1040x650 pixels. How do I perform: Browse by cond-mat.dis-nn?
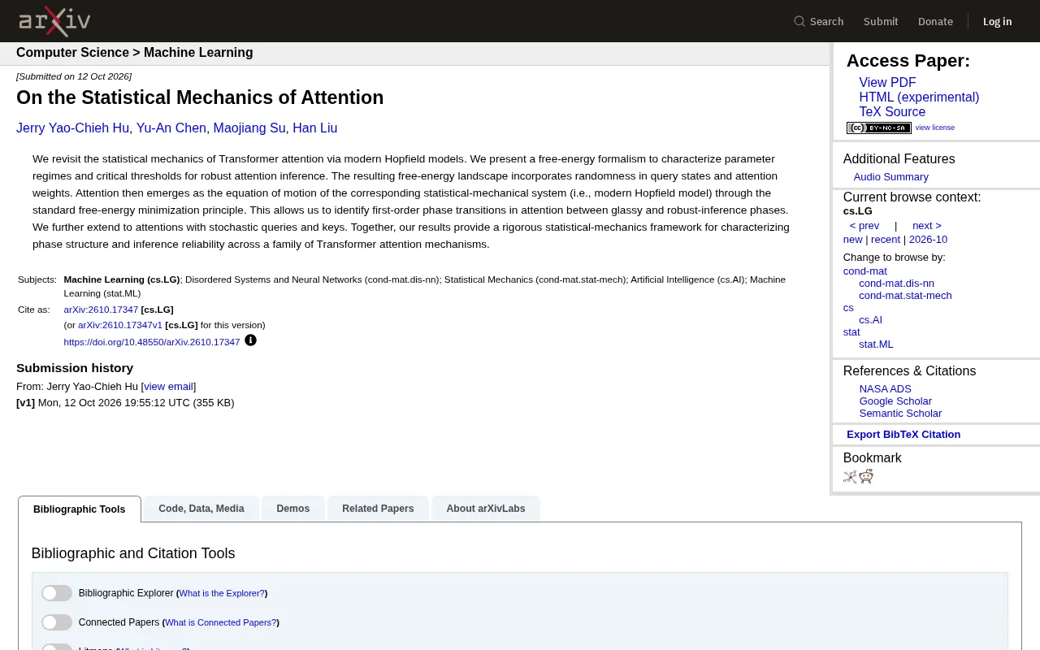[x=896, y=284]
